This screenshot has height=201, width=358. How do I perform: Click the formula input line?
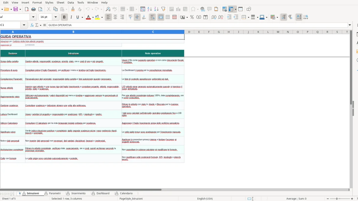tap(197, 25)
